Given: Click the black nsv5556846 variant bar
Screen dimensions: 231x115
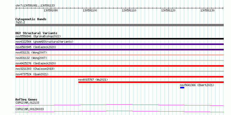Looking at the screenshot, I should pos(119,39).
